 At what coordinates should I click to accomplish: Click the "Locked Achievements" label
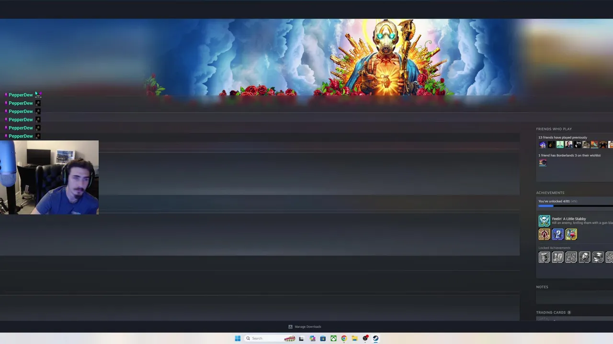coord(554,248)
